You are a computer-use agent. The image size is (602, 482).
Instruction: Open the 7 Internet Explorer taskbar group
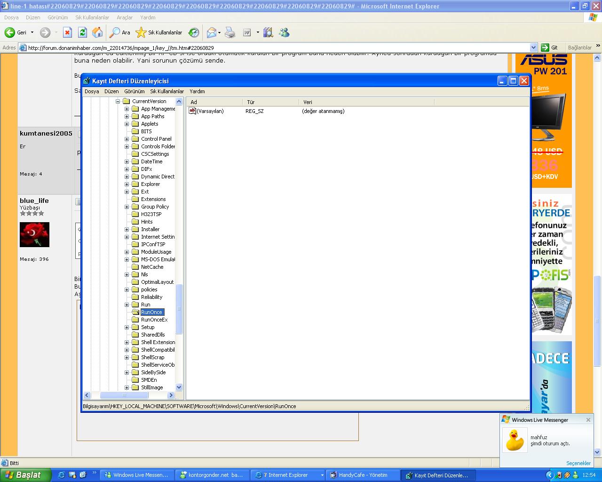click(x=288, y=475)
